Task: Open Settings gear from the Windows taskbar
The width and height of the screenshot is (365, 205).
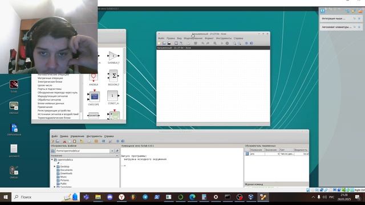Action: point(216,197)
